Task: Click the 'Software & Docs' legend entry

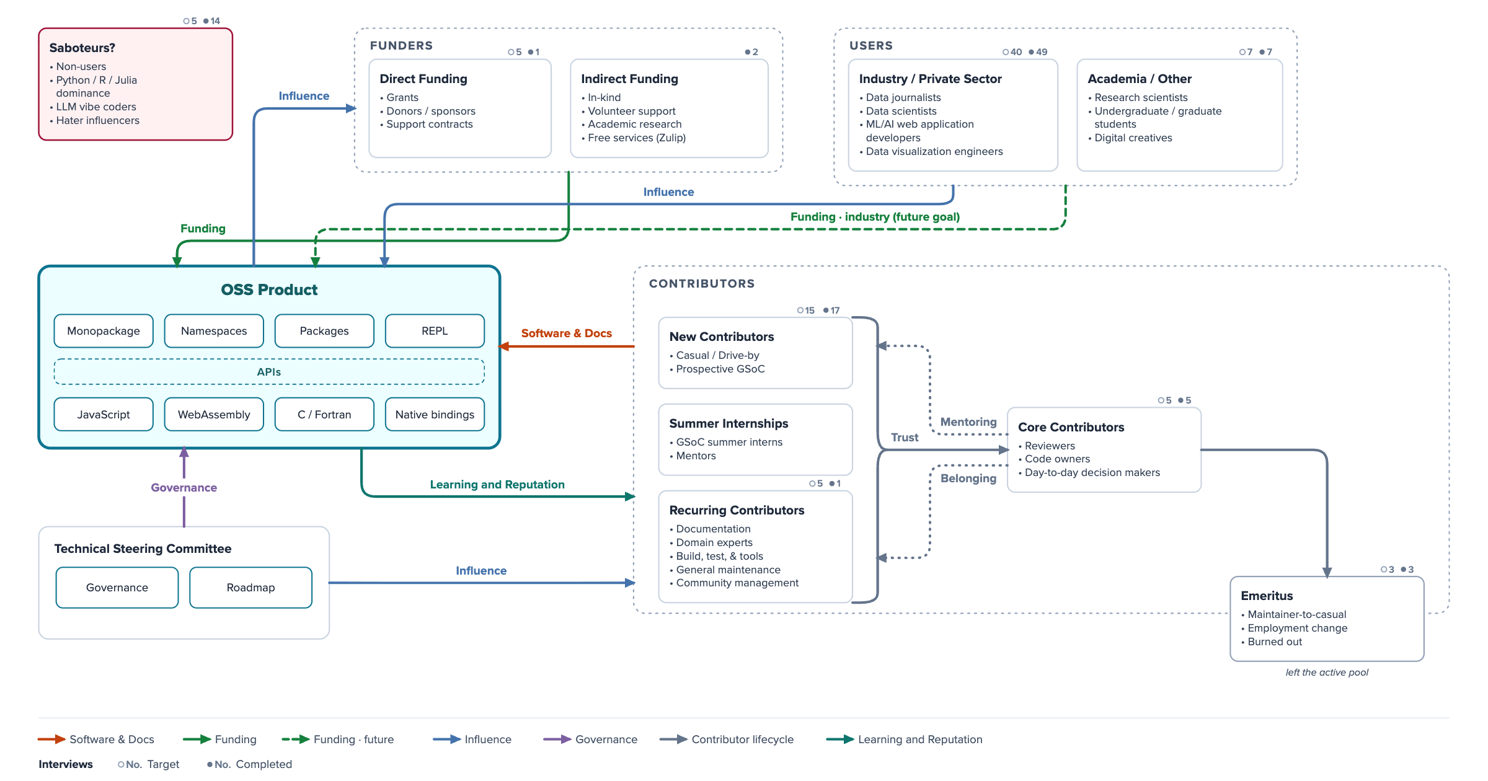Action: tap(96, 739)
